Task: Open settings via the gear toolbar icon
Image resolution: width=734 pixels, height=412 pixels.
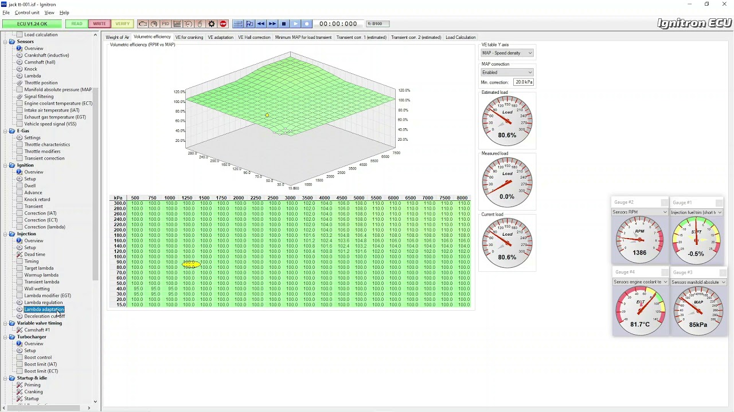Action: click(x=212, y=23)
